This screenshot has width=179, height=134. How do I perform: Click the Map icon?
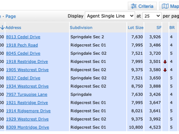pos(165,6)
